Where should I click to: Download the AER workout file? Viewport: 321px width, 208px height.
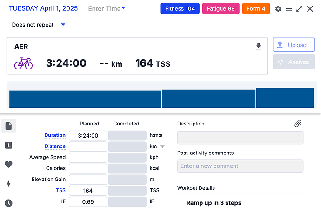click(258, 46)
